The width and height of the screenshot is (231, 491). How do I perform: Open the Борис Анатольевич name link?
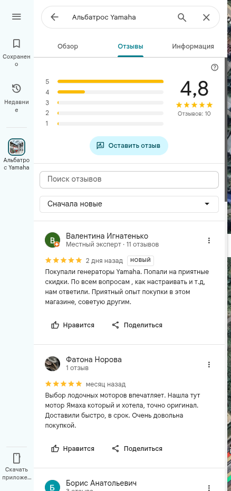pos(101,483)
